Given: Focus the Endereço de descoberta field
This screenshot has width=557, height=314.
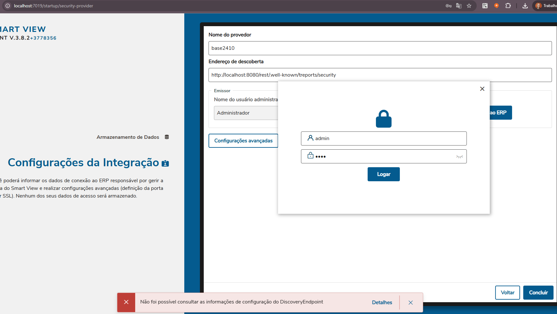Looking at the screenshot, I should tap(380, 75).
